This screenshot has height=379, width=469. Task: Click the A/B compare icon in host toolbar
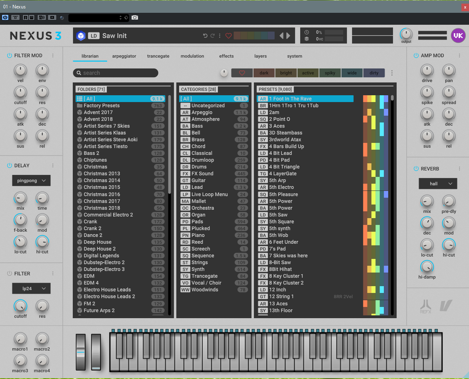pos(42,17)
